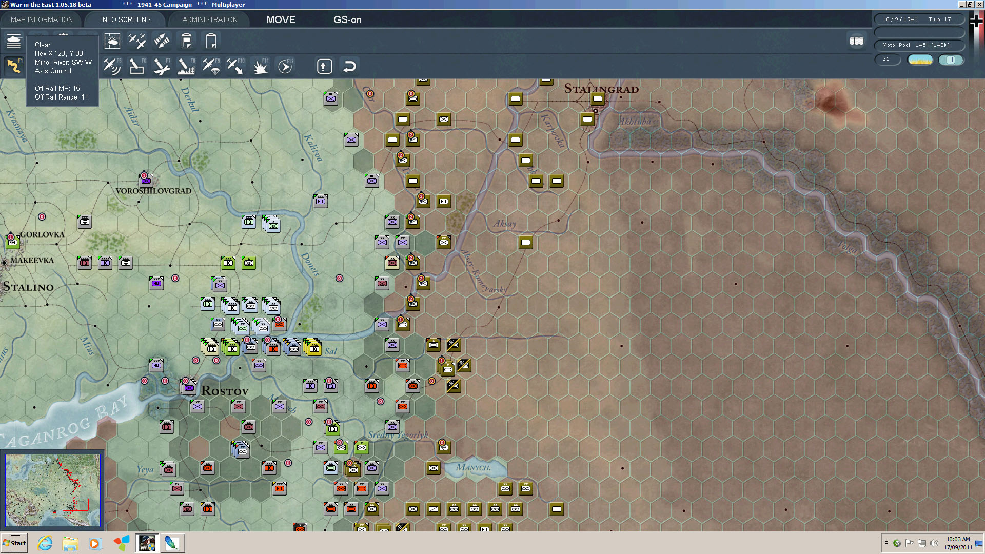The image size is (985, 554).
Task: Open the MAP INFORMATION tab
Action: click(x=42, y=19)
